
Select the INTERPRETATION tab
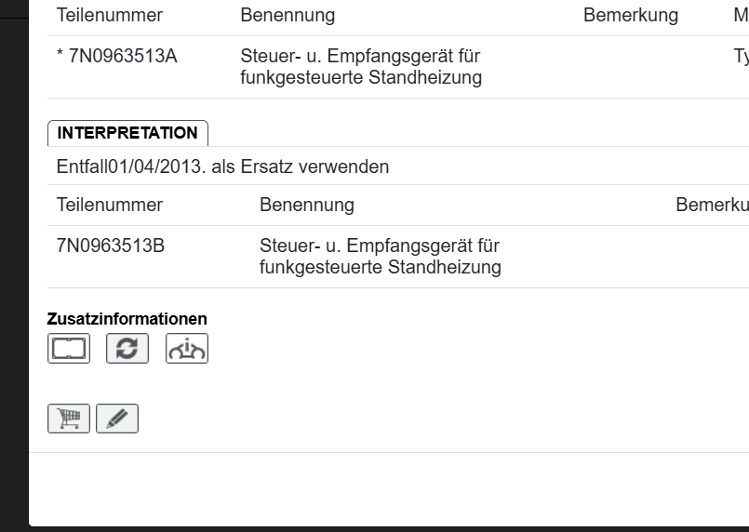click(x=127, y=133)
